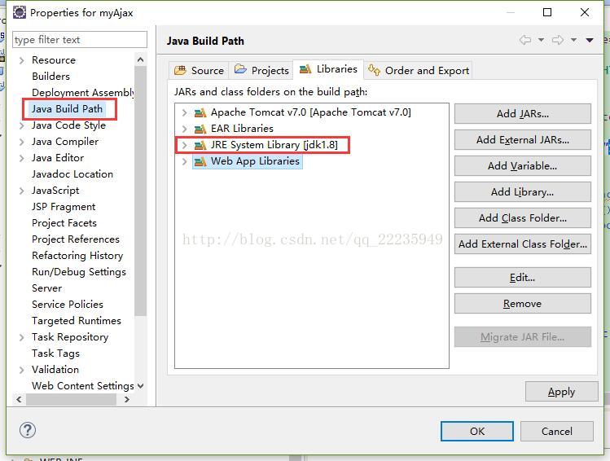Image resolution: width=610 pixels, height=461 pixels.
Task: Click the sidebar horizontal scroll right arrow
Action: point(126,400)
